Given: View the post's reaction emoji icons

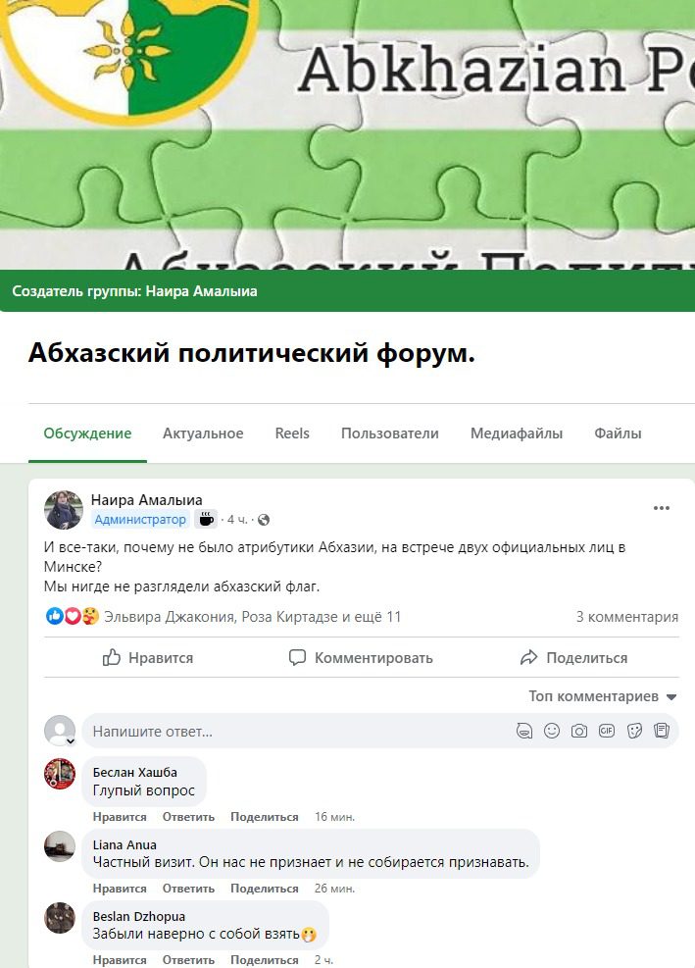Looking at the screenshot, I should 73,616.
